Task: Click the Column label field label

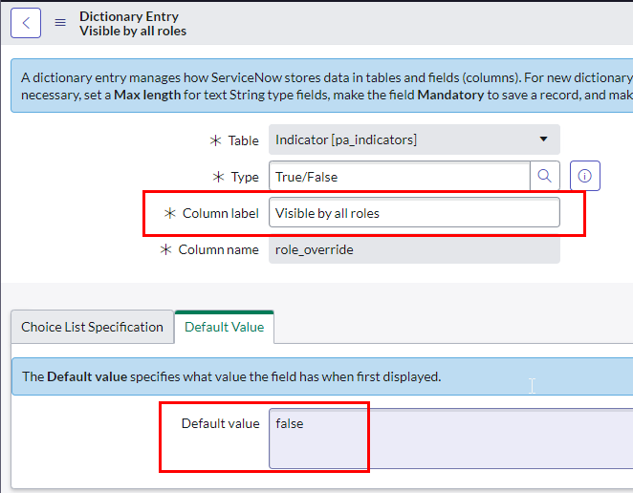Action: 220,213
